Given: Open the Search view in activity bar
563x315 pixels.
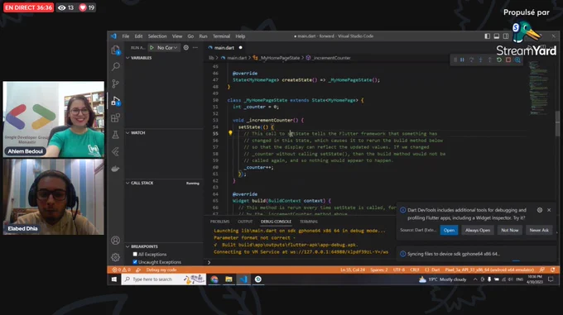Looking at the screenshot, I should coord(115,66).
